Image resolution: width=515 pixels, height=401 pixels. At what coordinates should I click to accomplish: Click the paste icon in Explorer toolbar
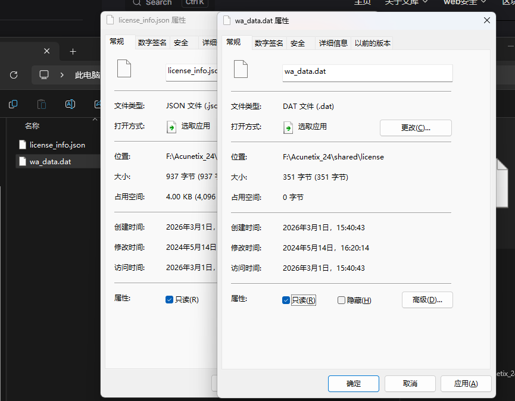coord(42,104)
